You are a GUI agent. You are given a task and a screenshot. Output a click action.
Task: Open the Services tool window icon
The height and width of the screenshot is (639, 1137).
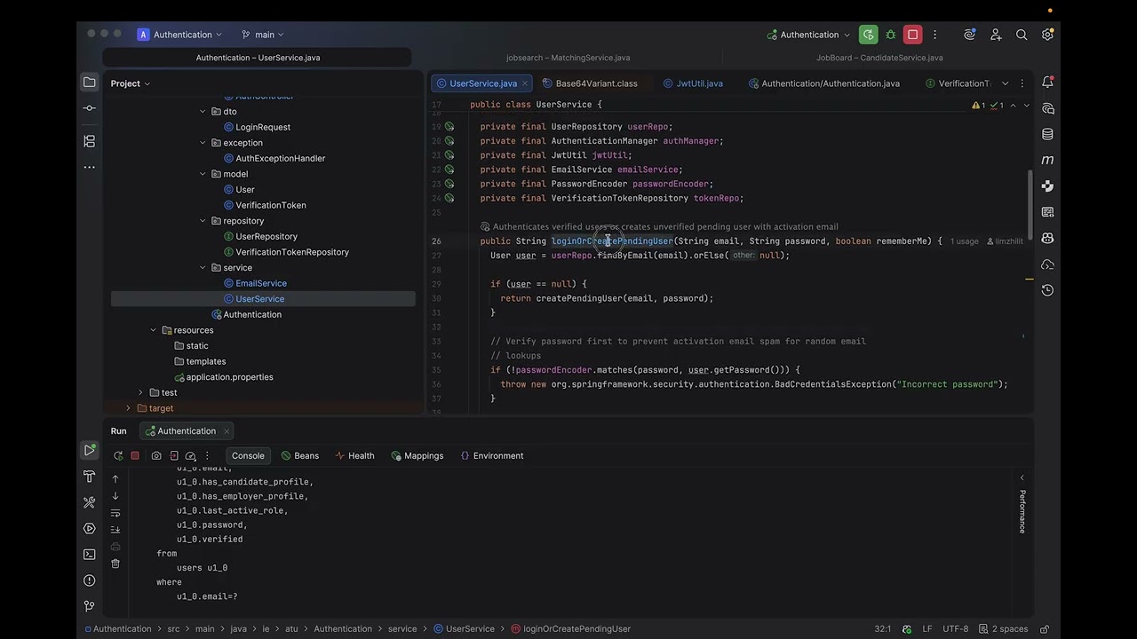point(89,528)
